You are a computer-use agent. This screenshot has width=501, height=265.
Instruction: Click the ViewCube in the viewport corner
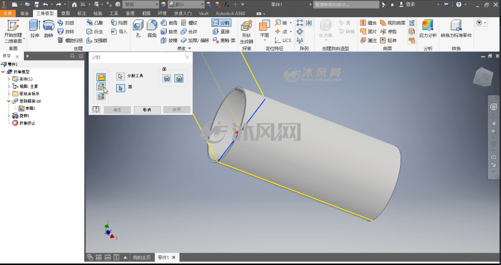482,77
